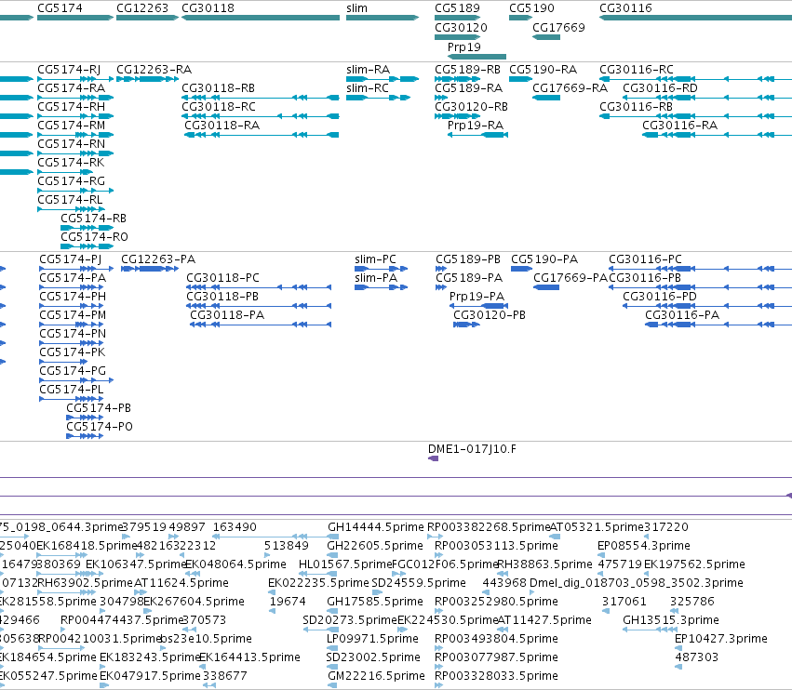Select transcript CG17669-RA
Viewport: 792px width, 690px height.
[570, 87]
